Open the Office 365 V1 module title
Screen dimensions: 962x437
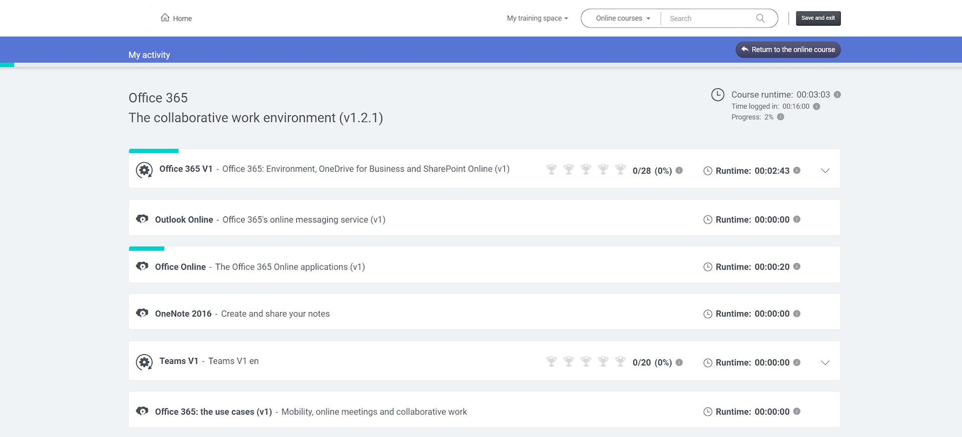[186, 169]
